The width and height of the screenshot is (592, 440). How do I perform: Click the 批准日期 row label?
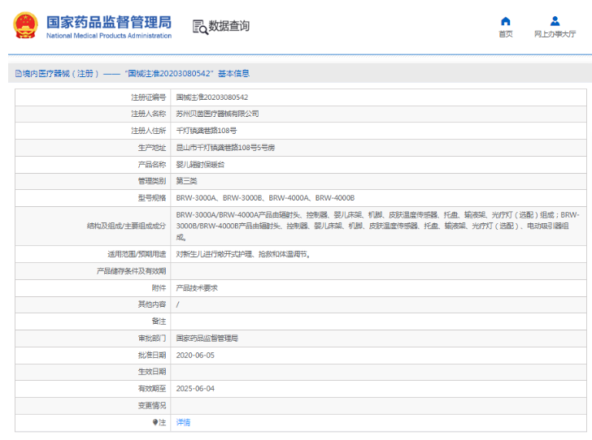click(x=152, y=356)
